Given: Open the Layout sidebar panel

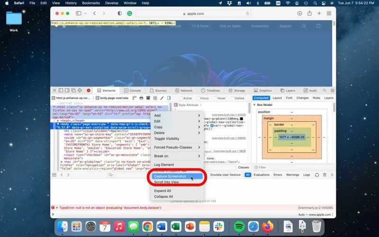Looking at the screenshot, I should [277, 98].
